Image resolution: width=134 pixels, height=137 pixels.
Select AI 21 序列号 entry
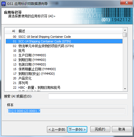pyautogui.click(x=64, y=83)
